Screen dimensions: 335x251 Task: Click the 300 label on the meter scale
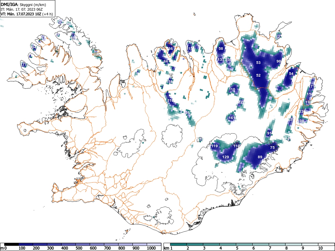[51, 248]
